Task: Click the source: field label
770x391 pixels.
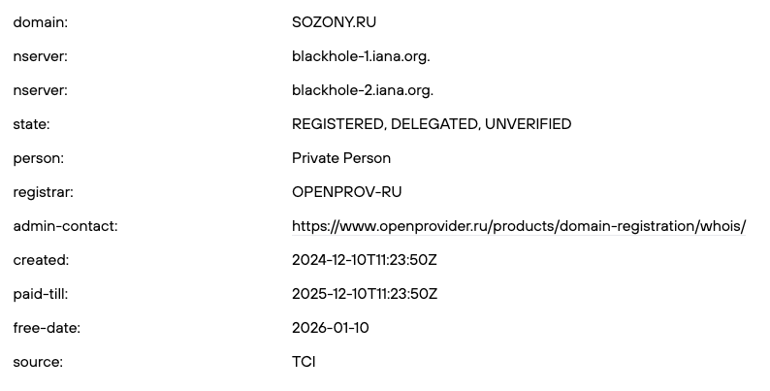Action: click(x=38, y=362)
